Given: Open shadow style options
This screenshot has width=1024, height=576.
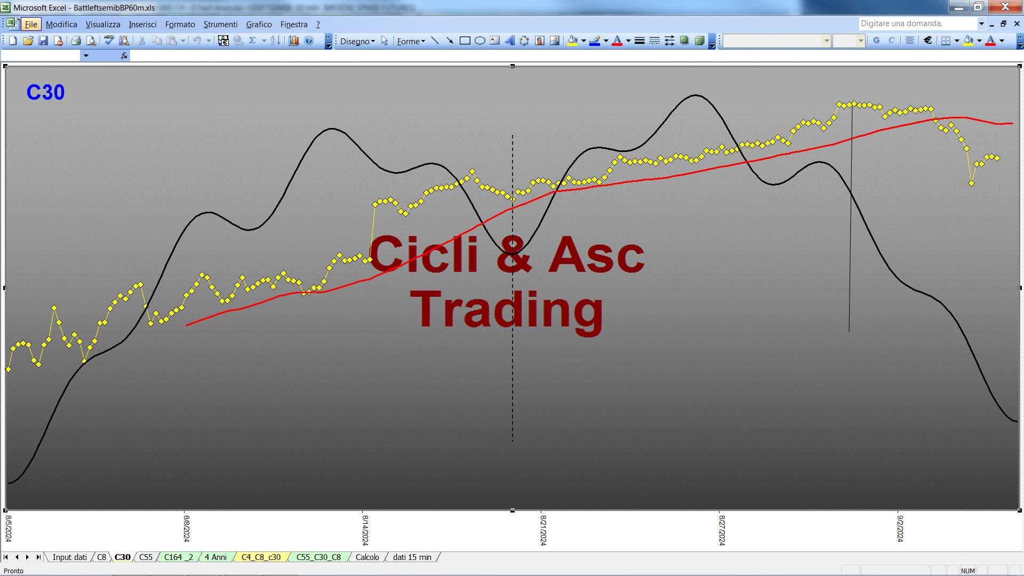Looking at the screenshot, I should point(684,41).
